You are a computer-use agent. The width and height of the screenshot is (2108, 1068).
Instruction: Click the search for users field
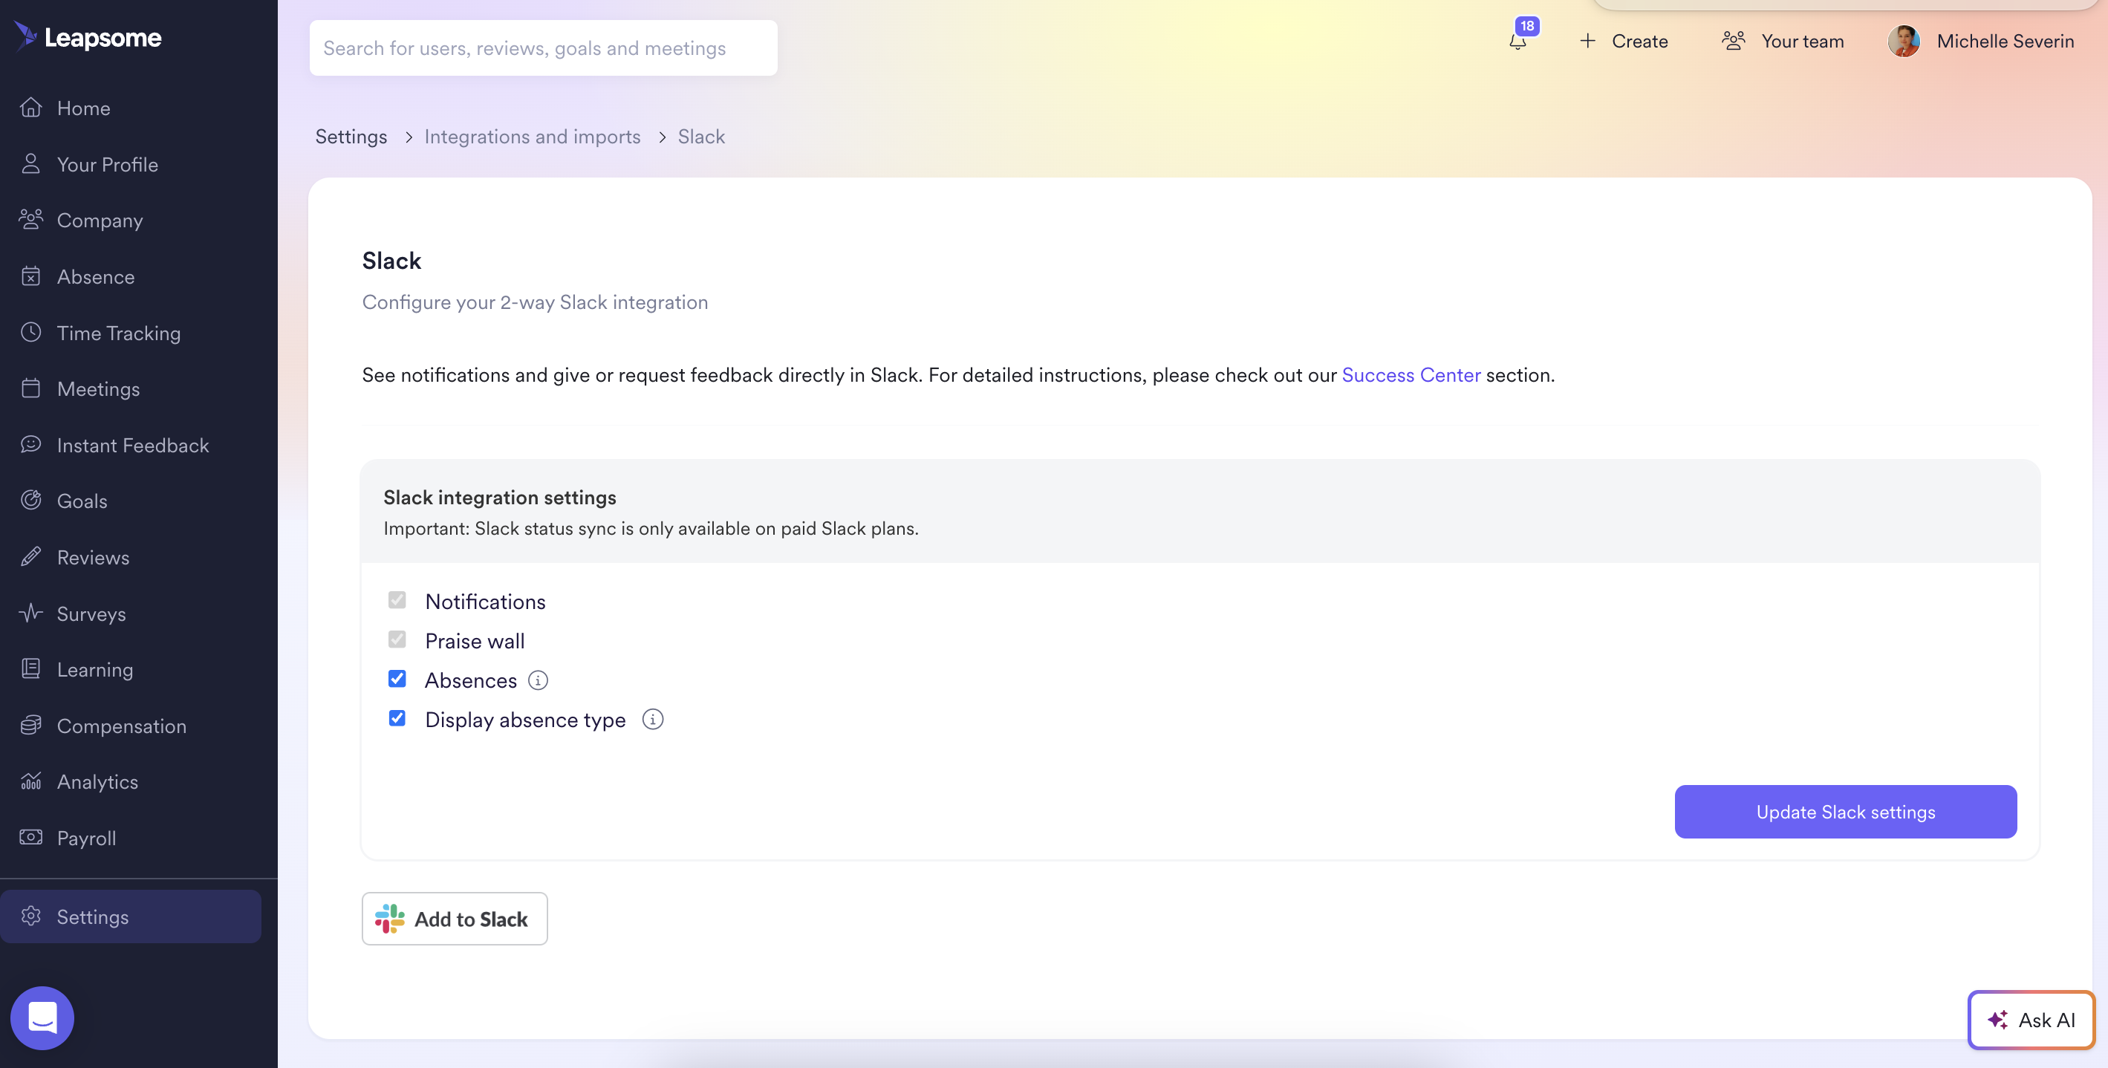tap(544, 48)
